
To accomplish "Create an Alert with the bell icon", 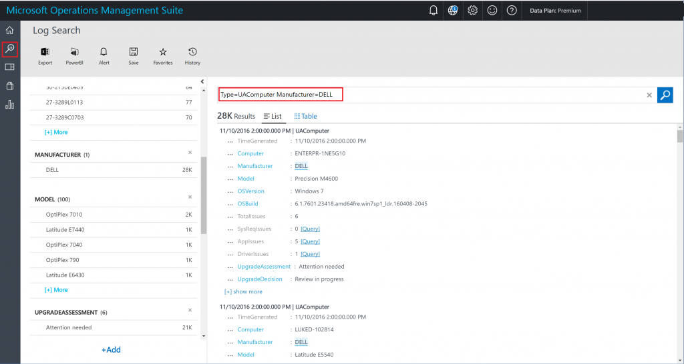I will 104,52.
